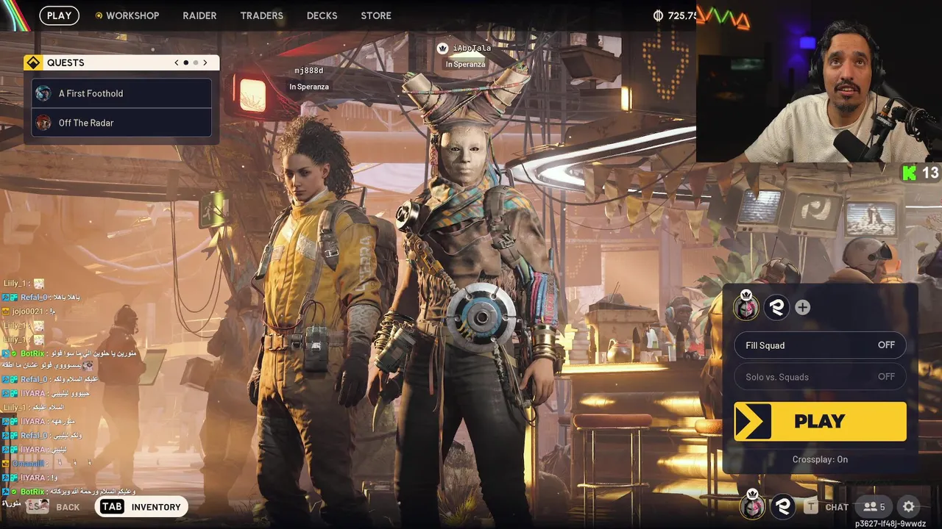Switch to the WORKSHOP tab
The height and width of the screenshot is (529, 942).
(132, 15)
